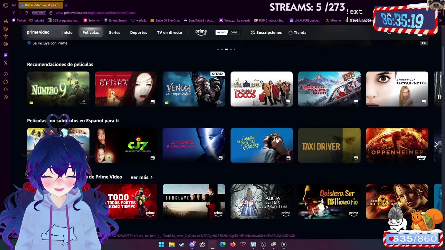
Task: Open Los Juegos del Hambre thumbnail
Action: tap(397, 201)
